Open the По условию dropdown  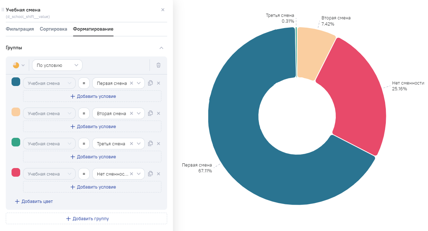pyautogui.click(x=57, y=65)
